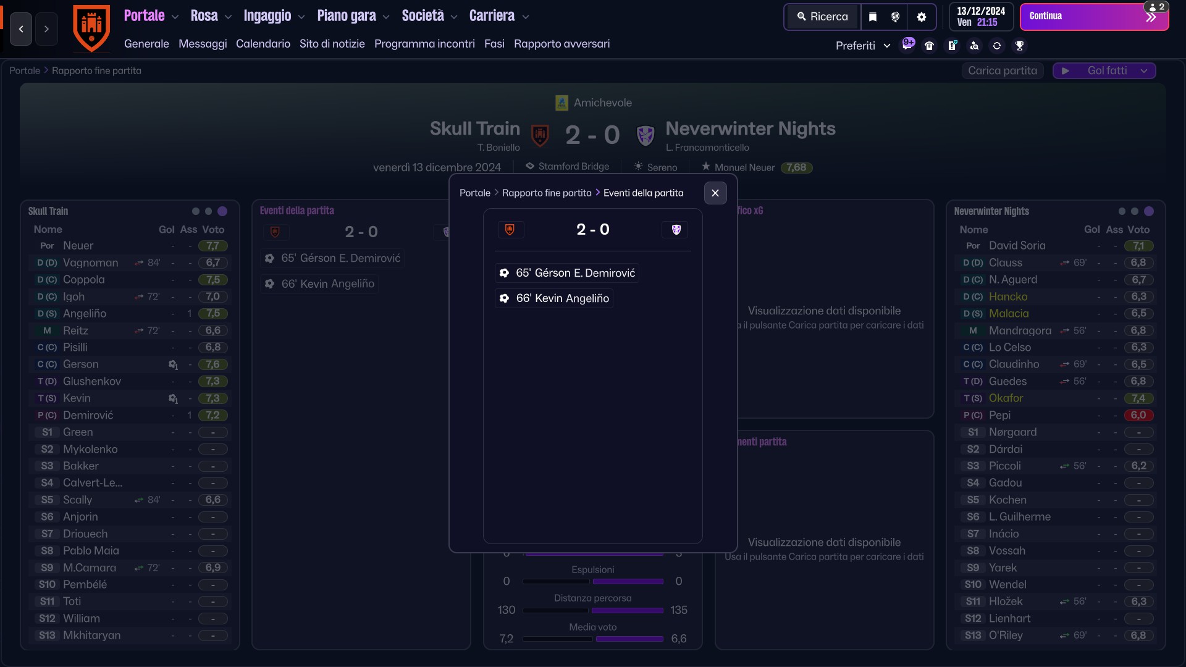Open the Calendario tab

263,44
